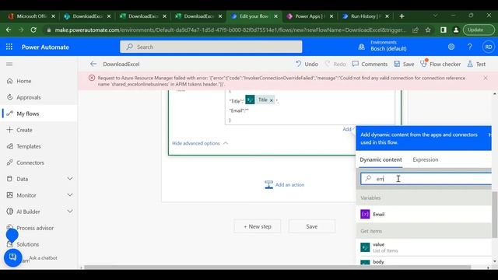Click the dynamic content panel scrollbar

point(495,215)
